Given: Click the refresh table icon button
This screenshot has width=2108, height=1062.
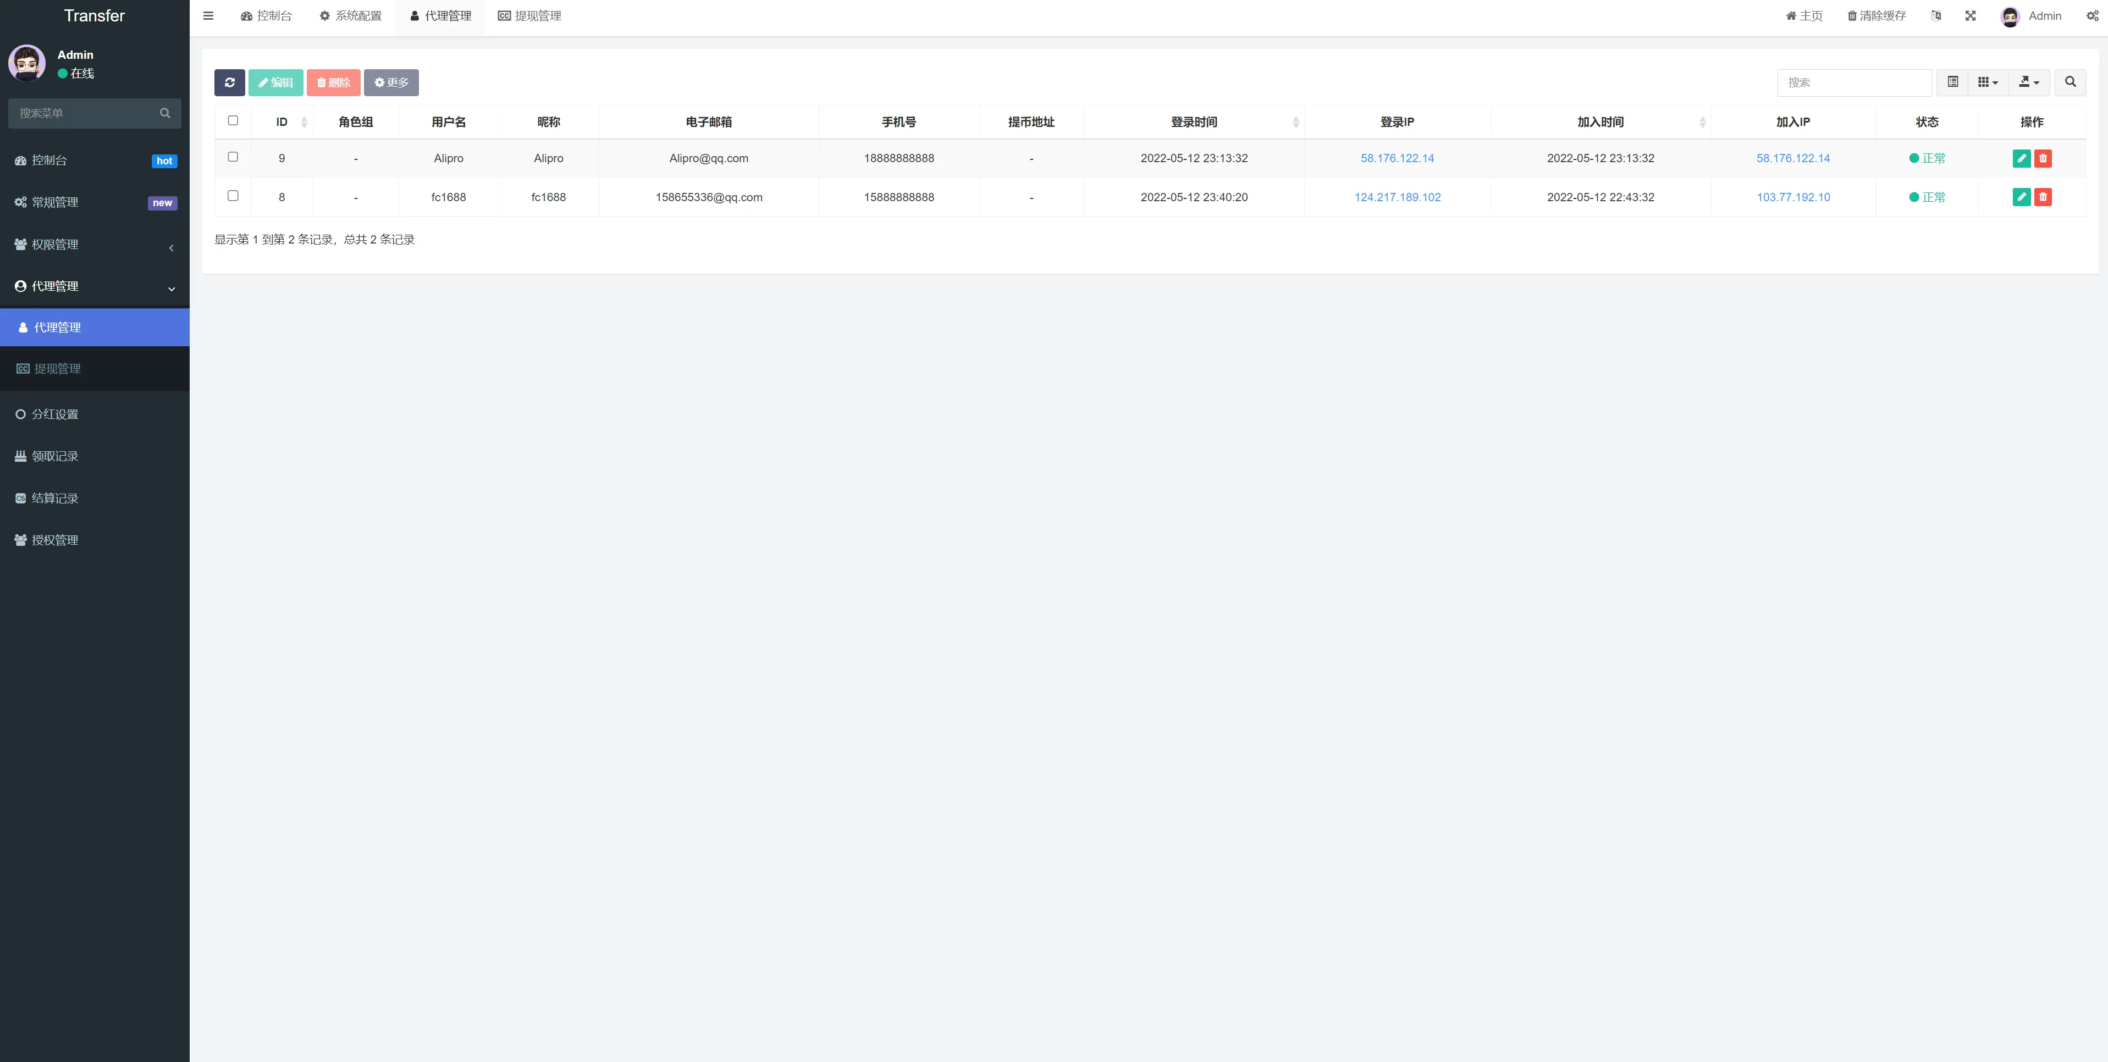Looking at the screenshot, I should 229,82.
